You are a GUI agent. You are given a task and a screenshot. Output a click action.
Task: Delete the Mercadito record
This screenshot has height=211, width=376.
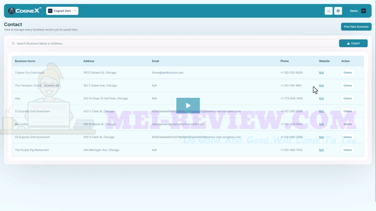(347, 124)
